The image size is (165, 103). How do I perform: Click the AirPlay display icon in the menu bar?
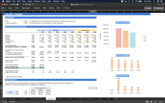point(126,1)
